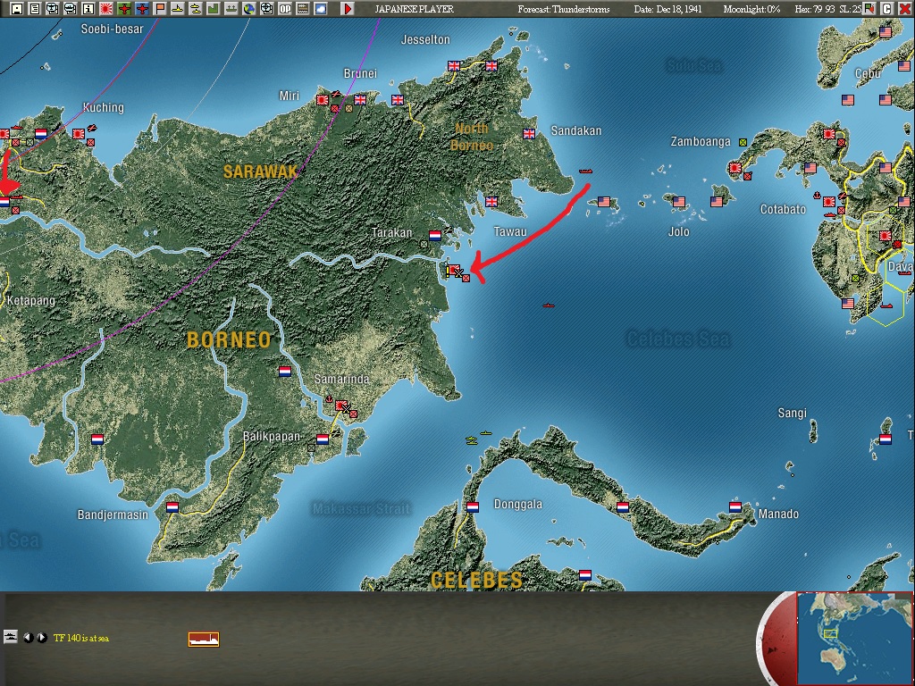The height and width of the screenshot is (686, 915).
Task: Select the Dutch flag at Donggala
Action: [x=472, y=507]
